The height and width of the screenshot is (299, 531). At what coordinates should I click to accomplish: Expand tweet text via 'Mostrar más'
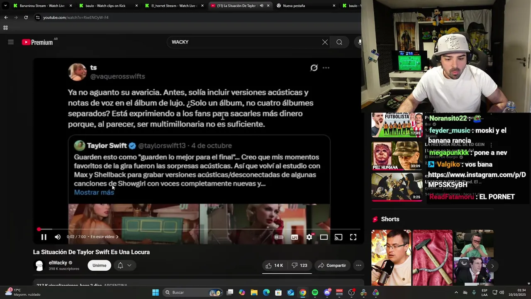(x=94, y=192)
